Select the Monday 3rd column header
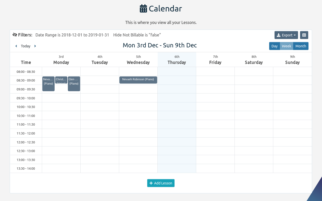Screen dimensions: 322x201 click(x=61, y=60)
